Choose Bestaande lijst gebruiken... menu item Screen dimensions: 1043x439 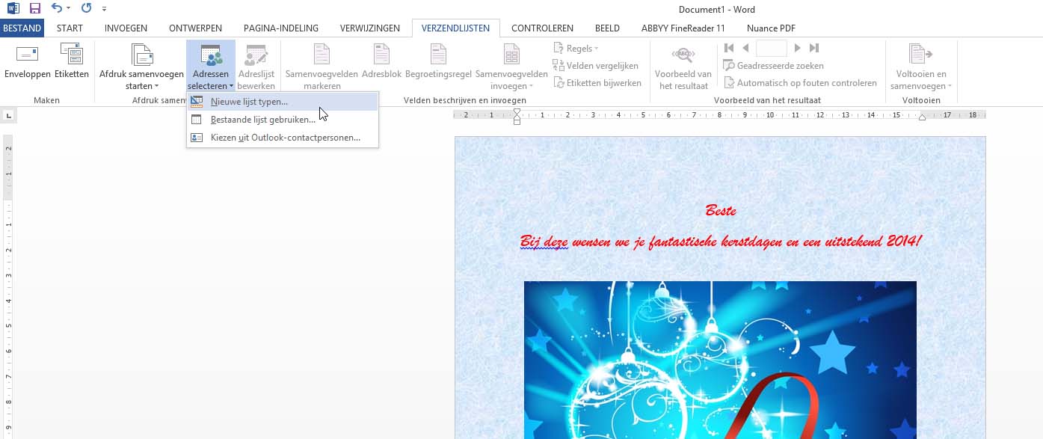click(283, 120)
